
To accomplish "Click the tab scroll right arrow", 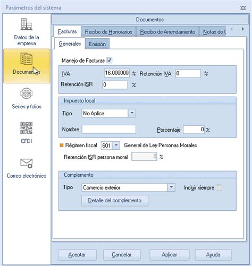I will coord(243,29).
